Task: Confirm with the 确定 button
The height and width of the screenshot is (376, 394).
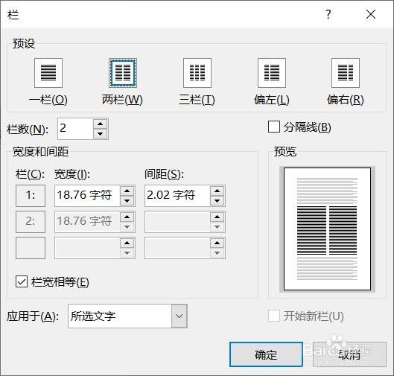Action: point(266,354)
